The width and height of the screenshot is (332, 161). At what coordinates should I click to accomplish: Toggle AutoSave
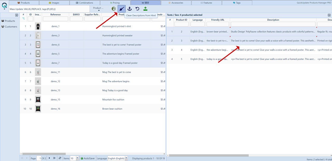pyautogui.click(x=88, y=158)
